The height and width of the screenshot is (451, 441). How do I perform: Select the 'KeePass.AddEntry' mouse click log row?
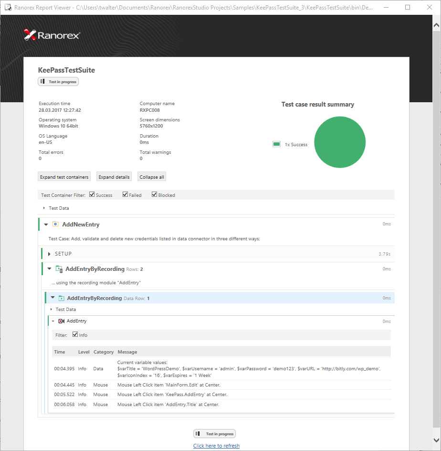point(221,394)
